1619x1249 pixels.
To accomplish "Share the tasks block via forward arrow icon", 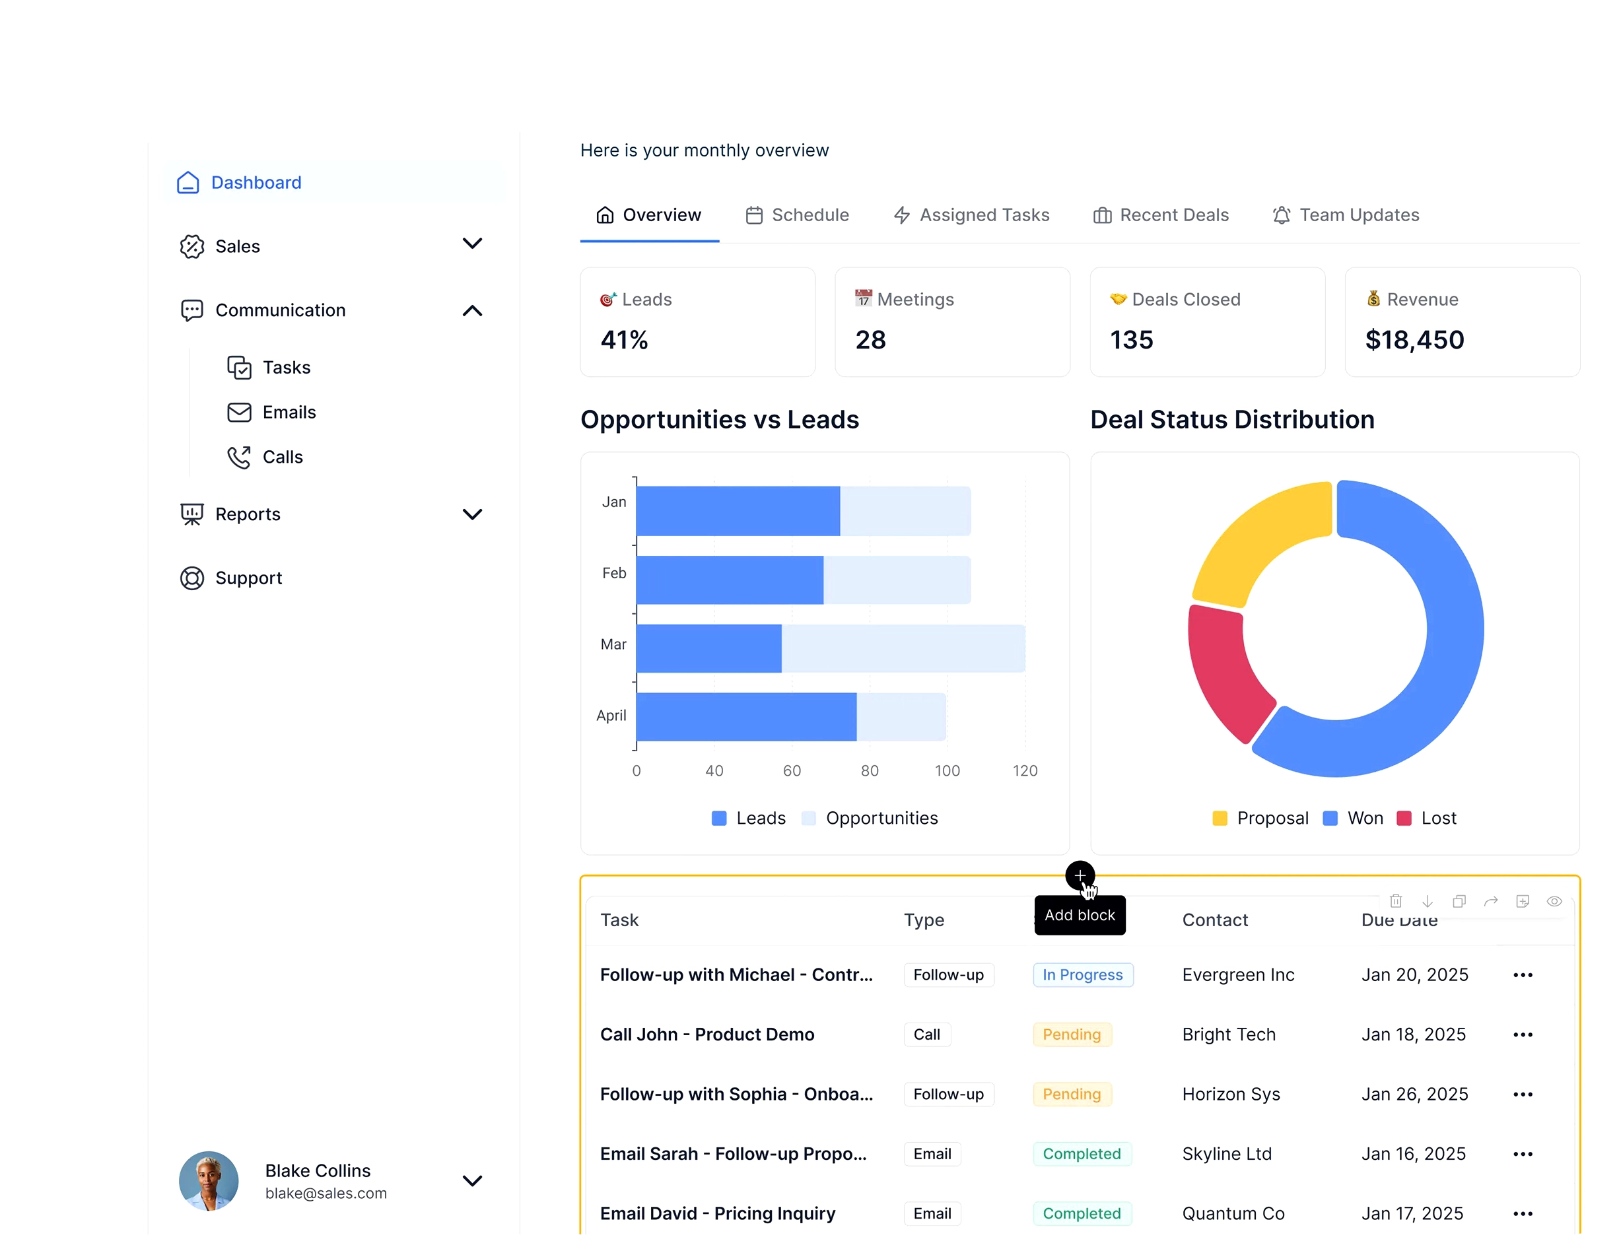I will pyautogui.click(x=1492, y=901).
